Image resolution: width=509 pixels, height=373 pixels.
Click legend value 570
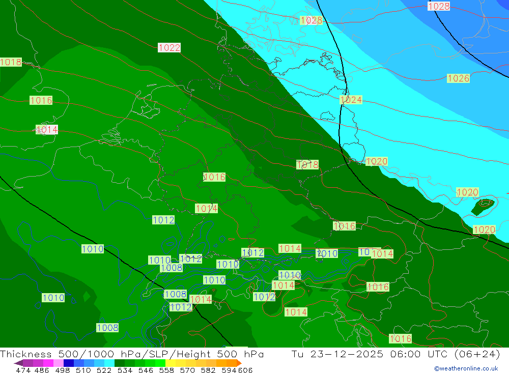(x=187, y=370)
